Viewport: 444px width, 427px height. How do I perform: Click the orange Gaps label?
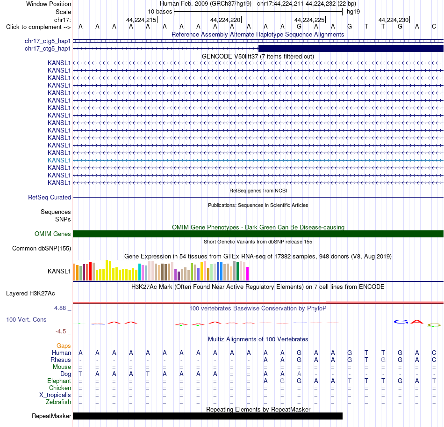[x=64, y=346]
